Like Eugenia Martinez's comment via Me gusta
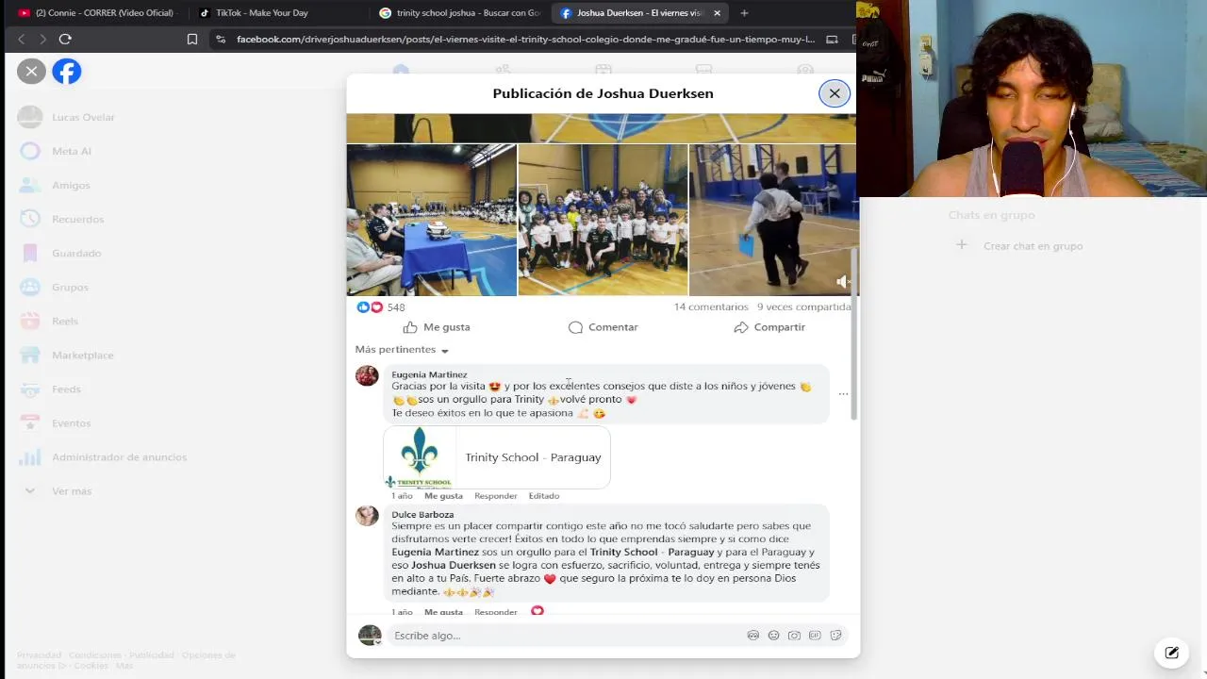Viewport: 1207px width, 679px height. pos(443,496)
